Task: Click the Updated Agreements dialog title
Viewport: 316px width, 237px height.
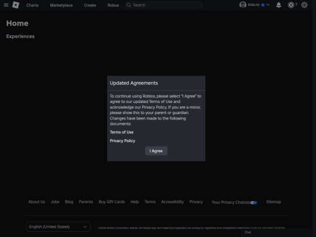Action: (x=134, y=83)
